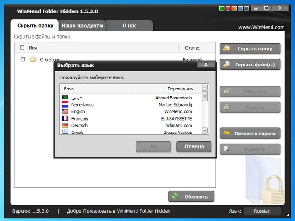Image resolution: width=295 pixels, height=221 pixels.
Task: Select English in the language list
Action: pyautogui.click(x=130, y=111)
